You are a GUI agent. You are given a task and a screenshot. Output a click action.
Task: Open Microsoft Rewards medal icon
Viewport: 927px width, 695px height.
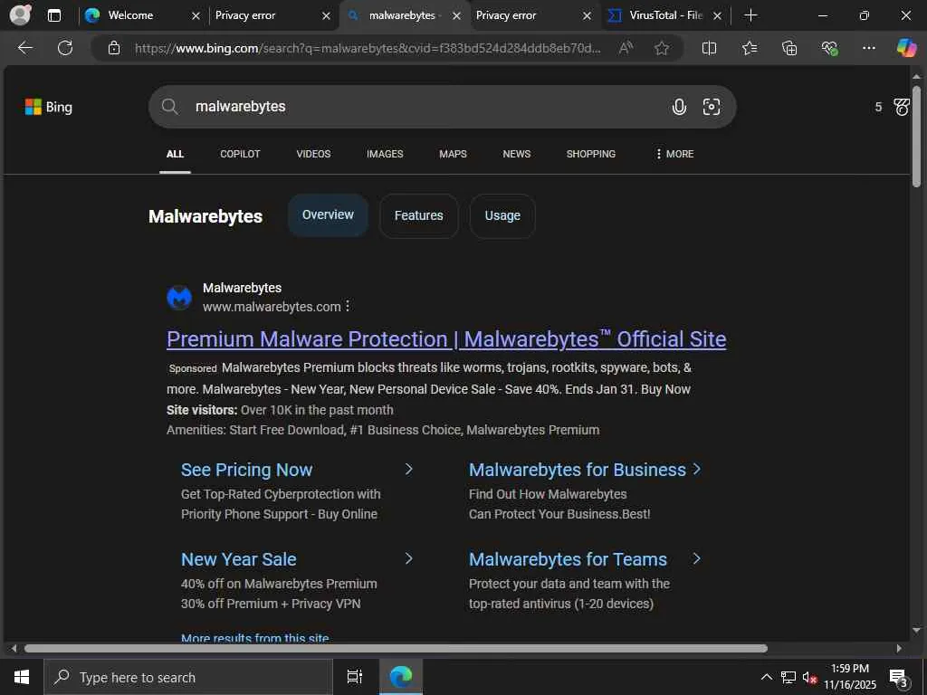[902, 107]
